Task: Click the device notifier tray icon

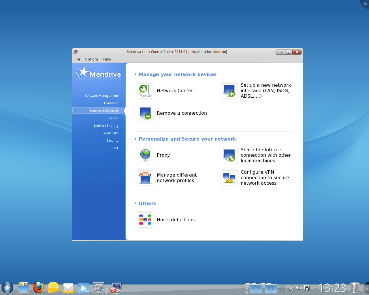Action: pos(307,288)
